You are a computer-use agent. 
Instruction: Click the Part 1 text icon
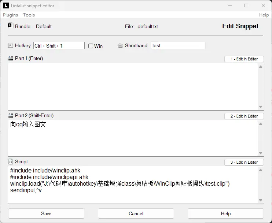point(11,58)
